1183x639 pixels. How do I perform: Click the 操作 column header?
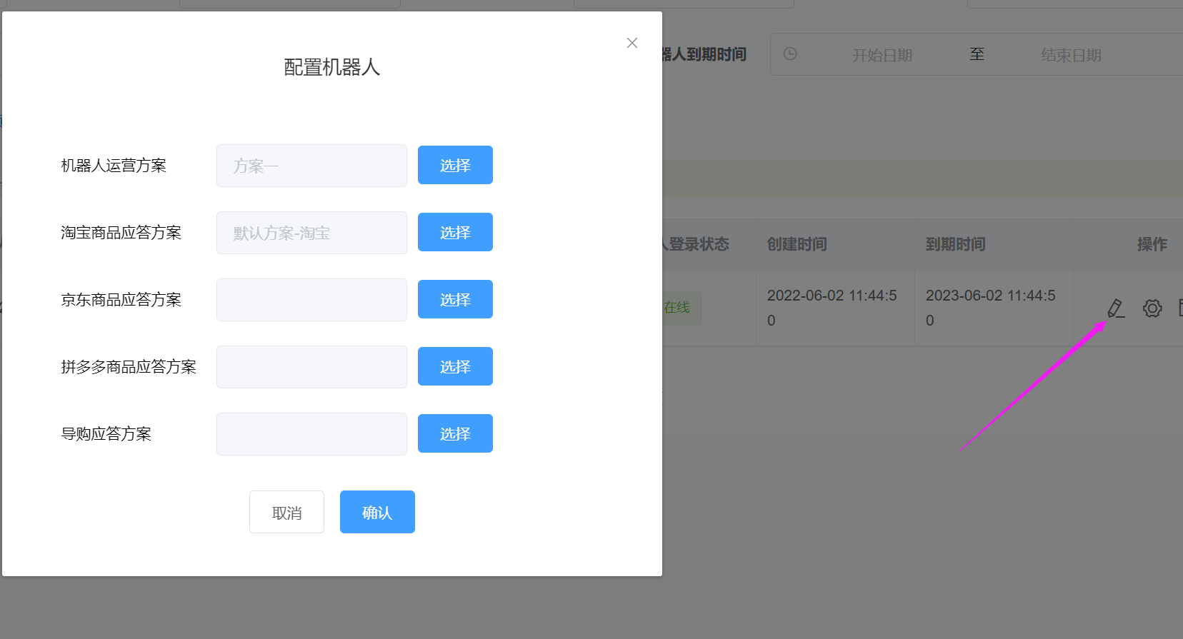pos(1152,244)
